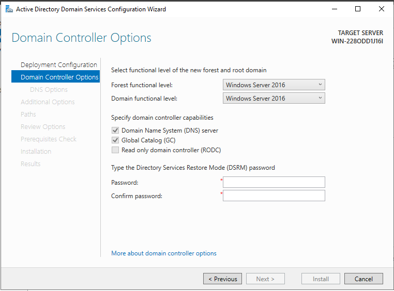394x291 pixels.
Task: Click the Cancel button
Action: coord(363,279)
